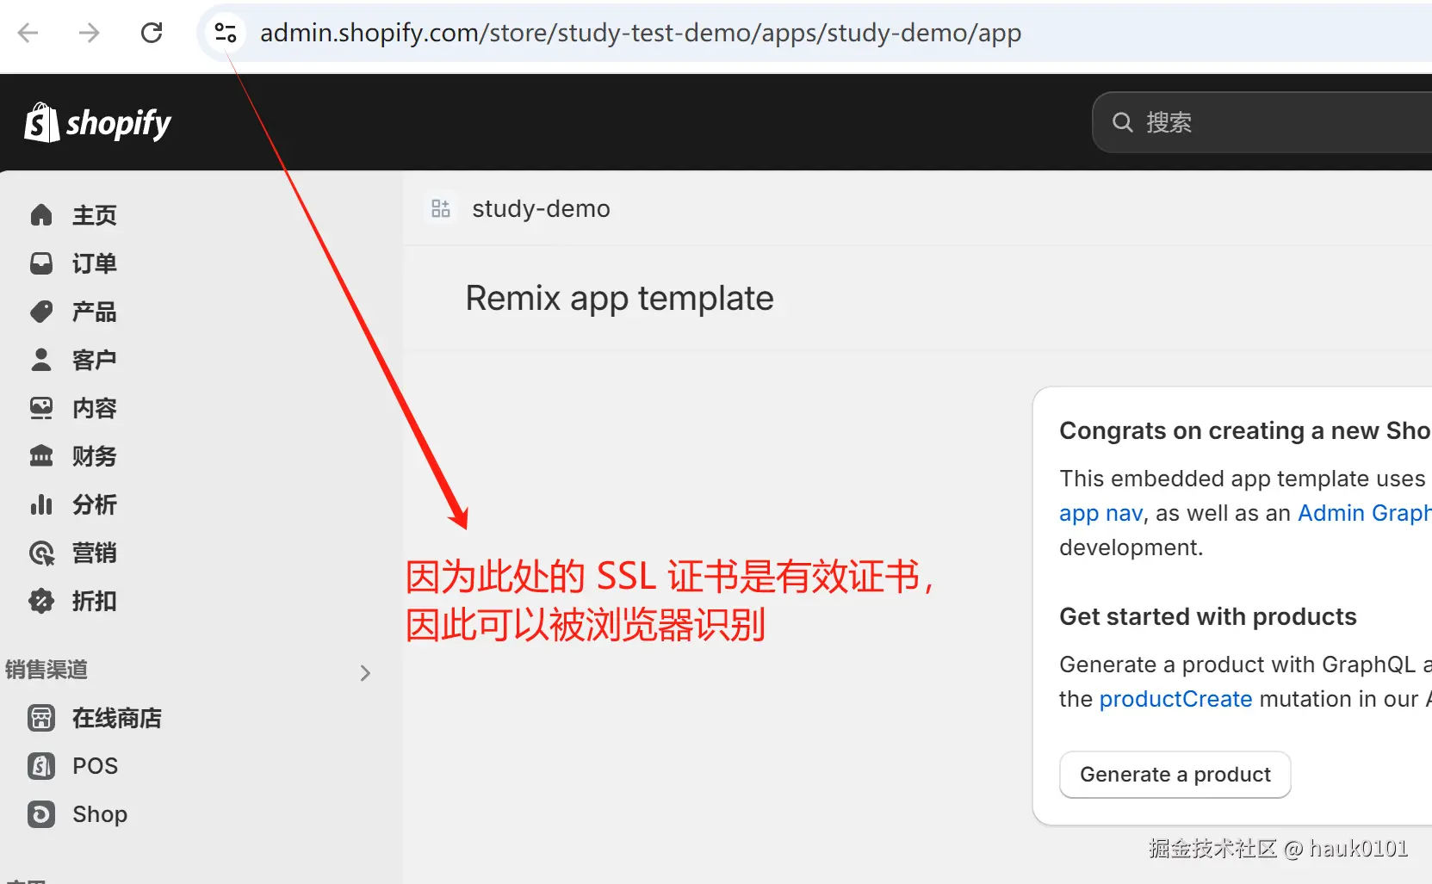Image resolution: width=1432 pixels, height=884 pixels.
Task: Open 在线商店 sales channel
Action: [117, 718]
